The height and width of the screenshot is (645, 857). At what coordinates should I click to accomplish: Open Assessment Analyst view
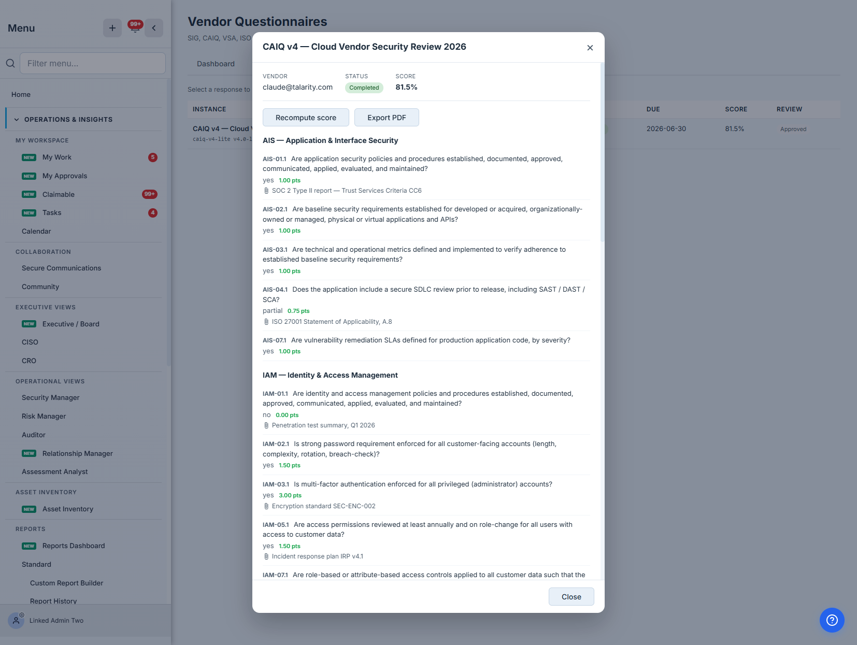click(x=55, y=472)
